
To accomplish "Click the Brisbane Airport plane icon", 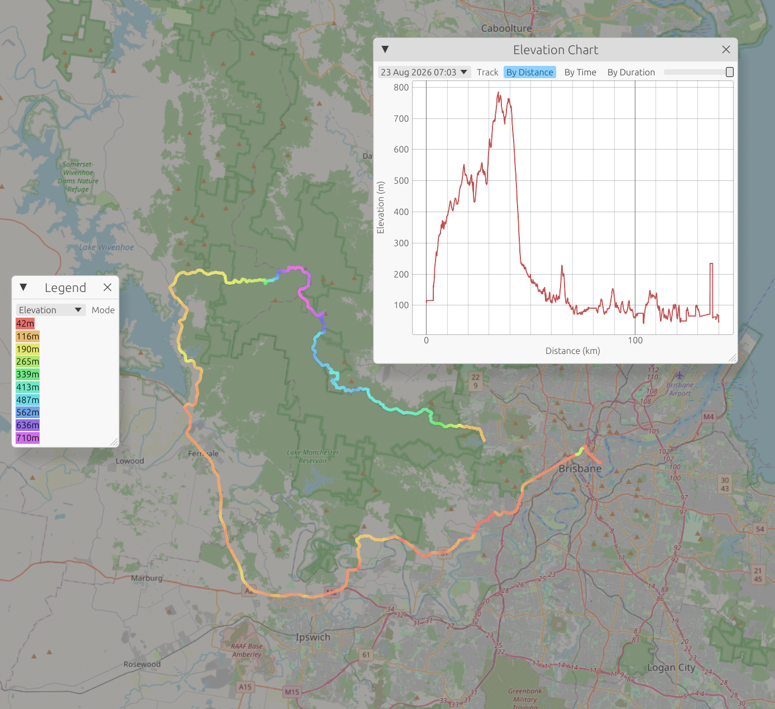I will 680,375.
